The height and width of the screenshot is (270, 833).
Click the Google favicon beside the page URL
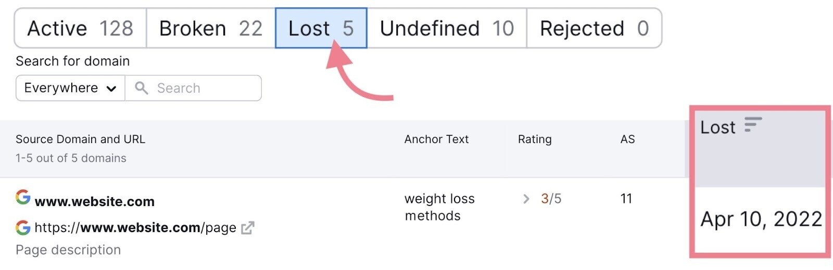(23, 227)
